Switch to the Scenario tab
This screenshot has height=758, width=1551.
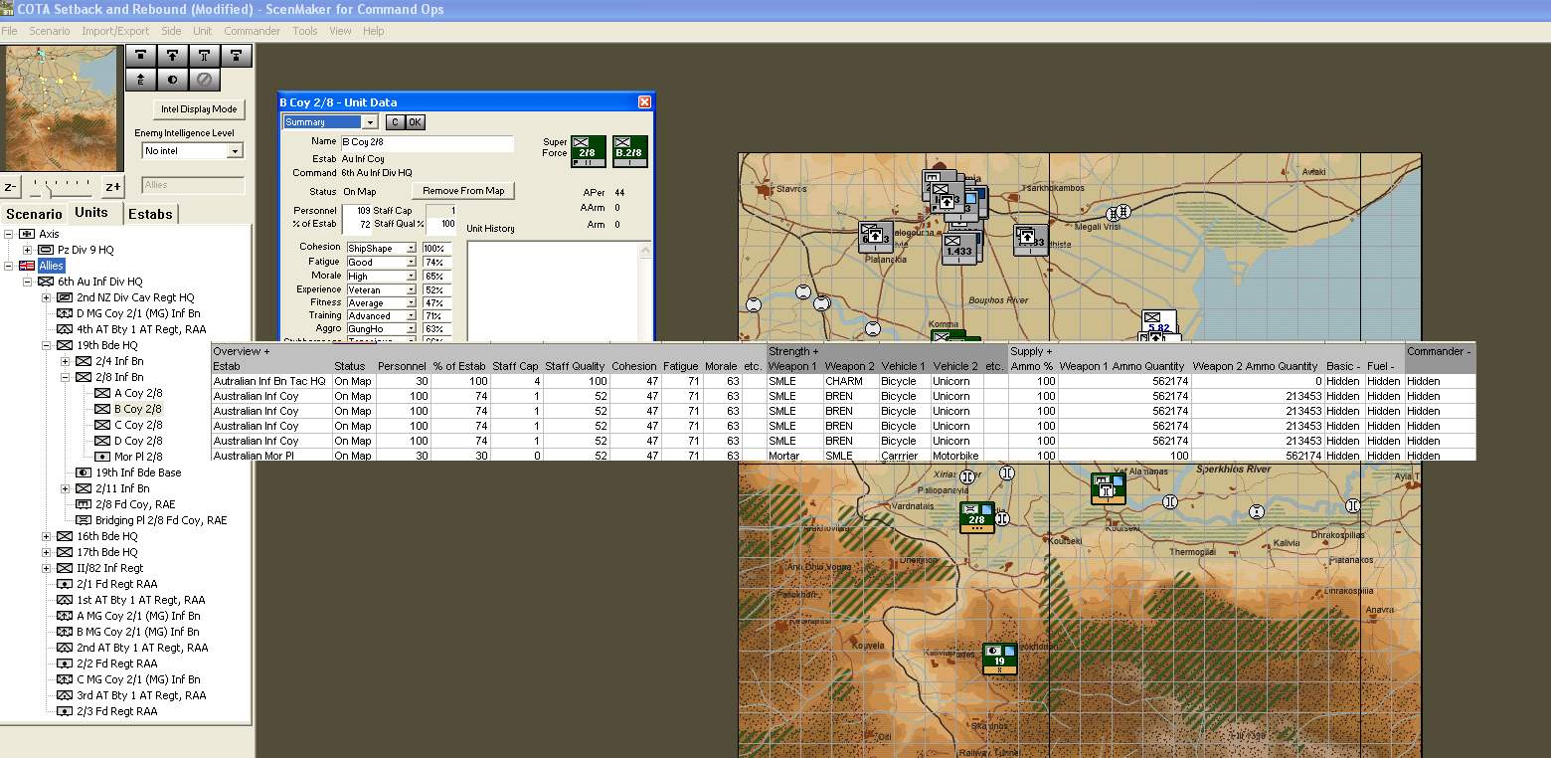tap(34, 214)
